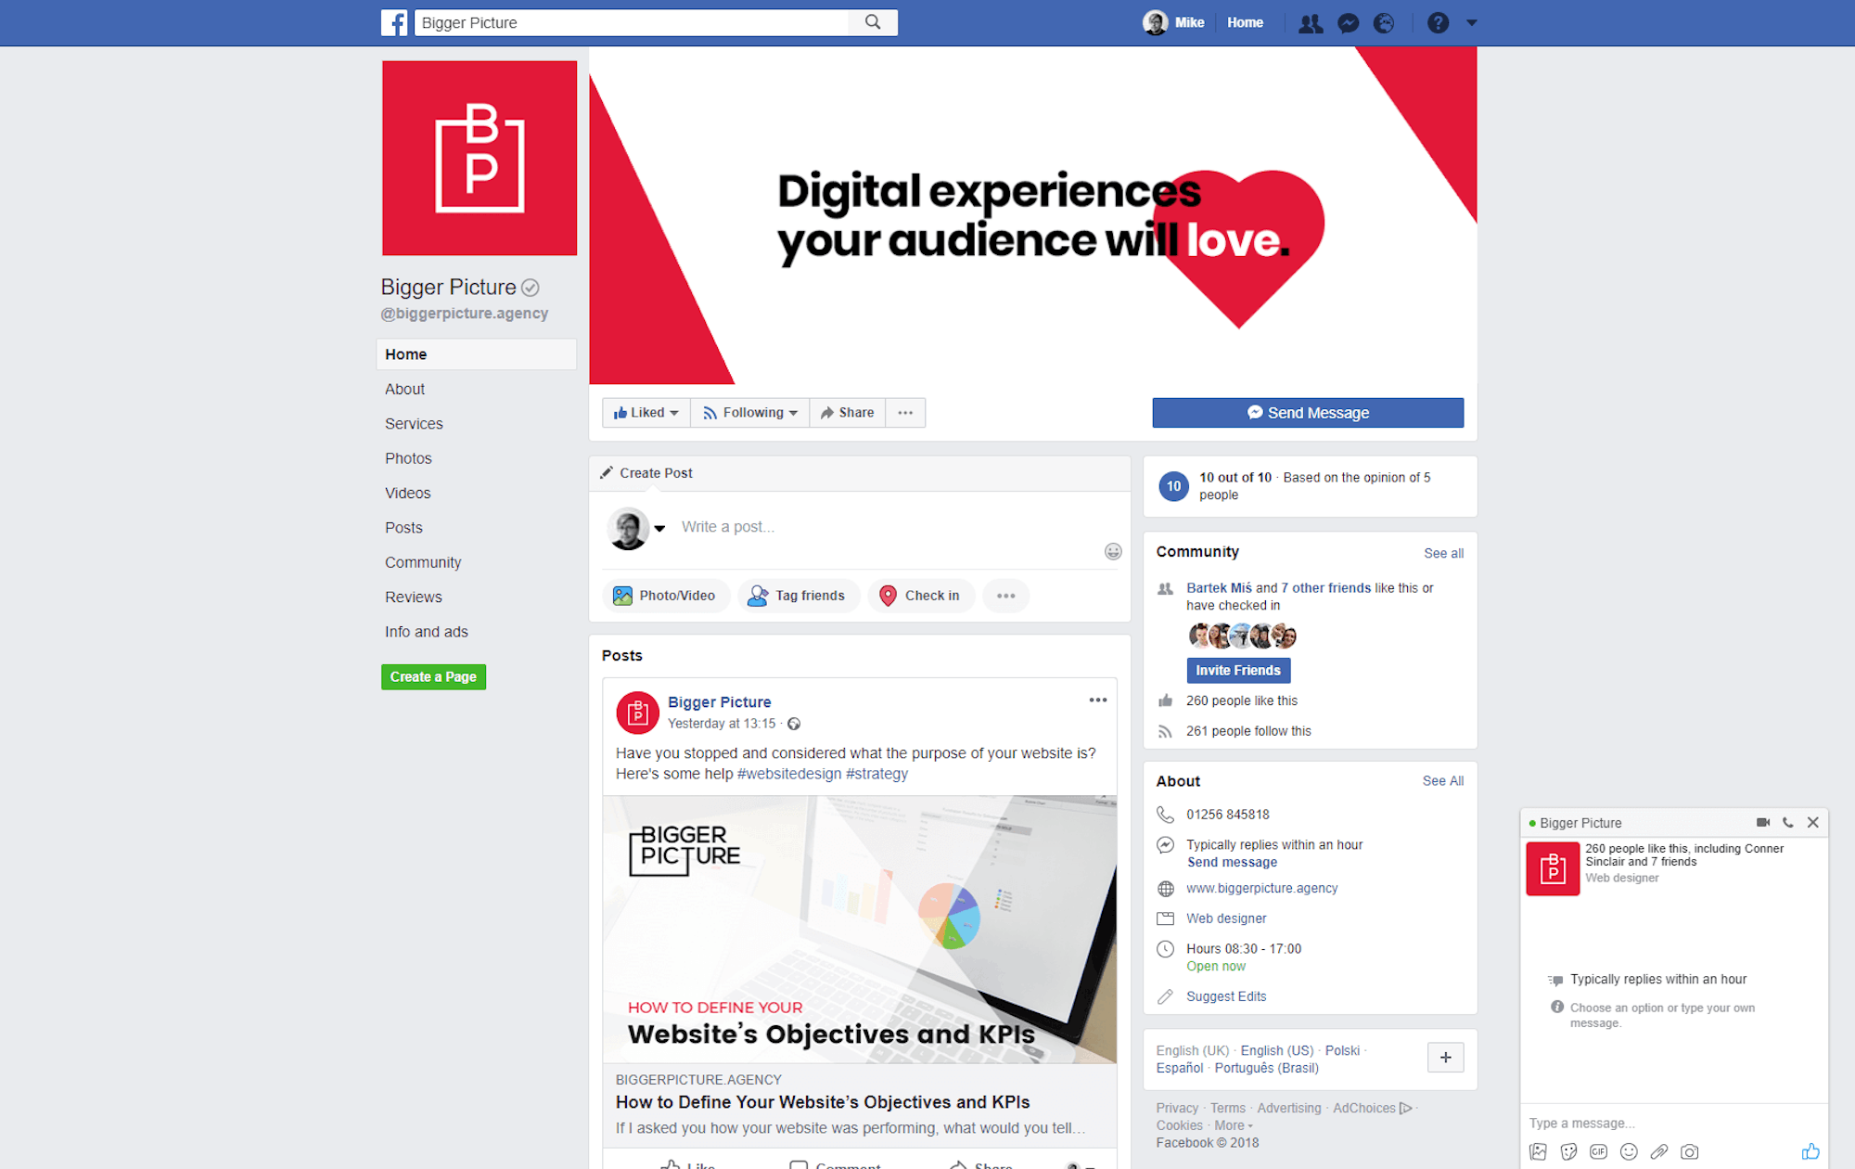
Task: Send a thumbs-up in chat
Action: pos(1810,1152)
